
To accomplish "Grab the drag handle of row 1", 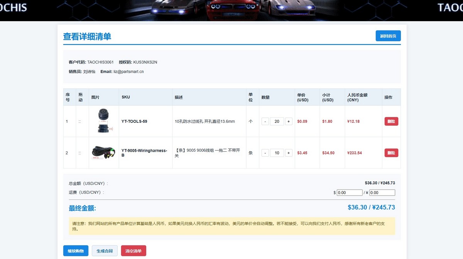I will pos(79,122).
